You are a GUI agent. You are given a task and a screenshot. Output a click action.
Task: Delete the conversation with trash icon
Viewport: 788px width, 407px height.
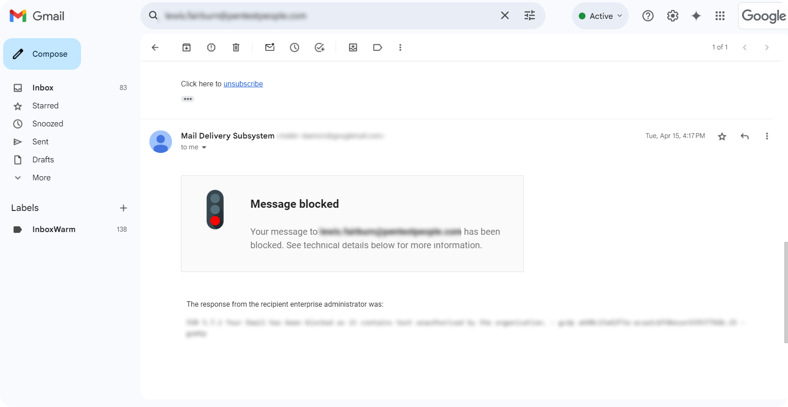click(x=236, y=47)
